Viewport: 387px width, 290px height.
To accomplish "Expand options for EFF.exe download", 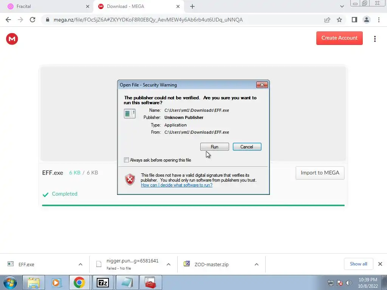I will [x=80, y=264].
